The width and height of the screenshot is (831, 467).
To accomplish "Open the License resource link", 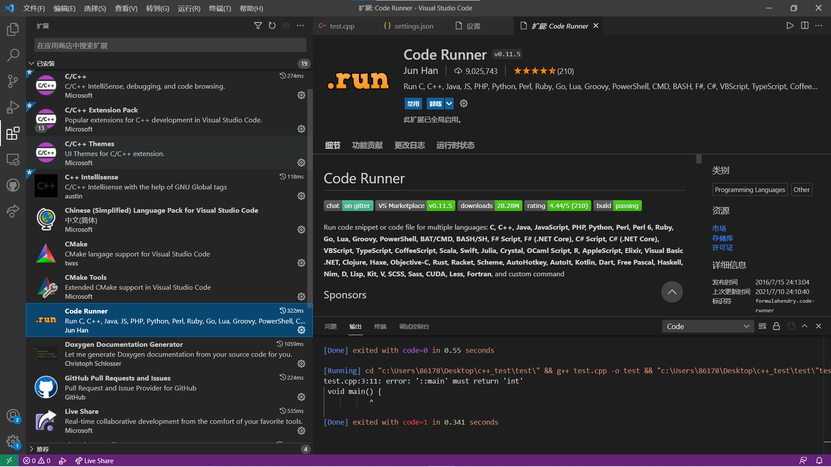I will 722,248.
